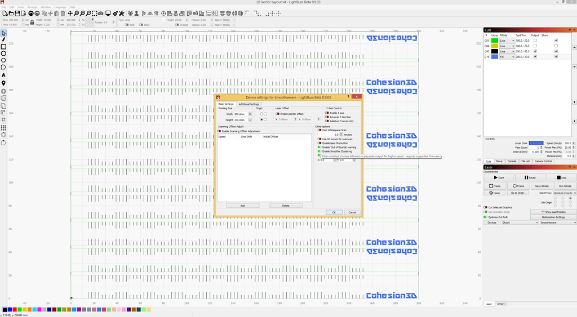Click the Ungroup single person icon
577x317 pixels.
pos(136,14)
